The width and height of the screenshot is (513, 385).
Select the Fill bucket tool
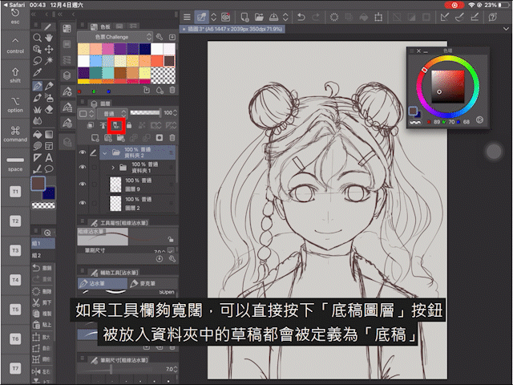(x=38, y=135)
